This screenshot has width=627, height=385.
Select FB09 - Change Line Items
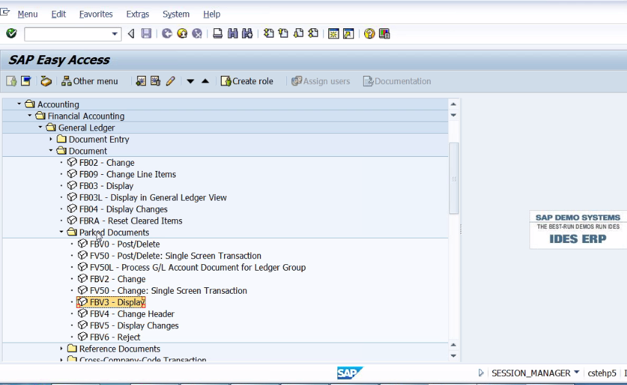coord(127,174)
